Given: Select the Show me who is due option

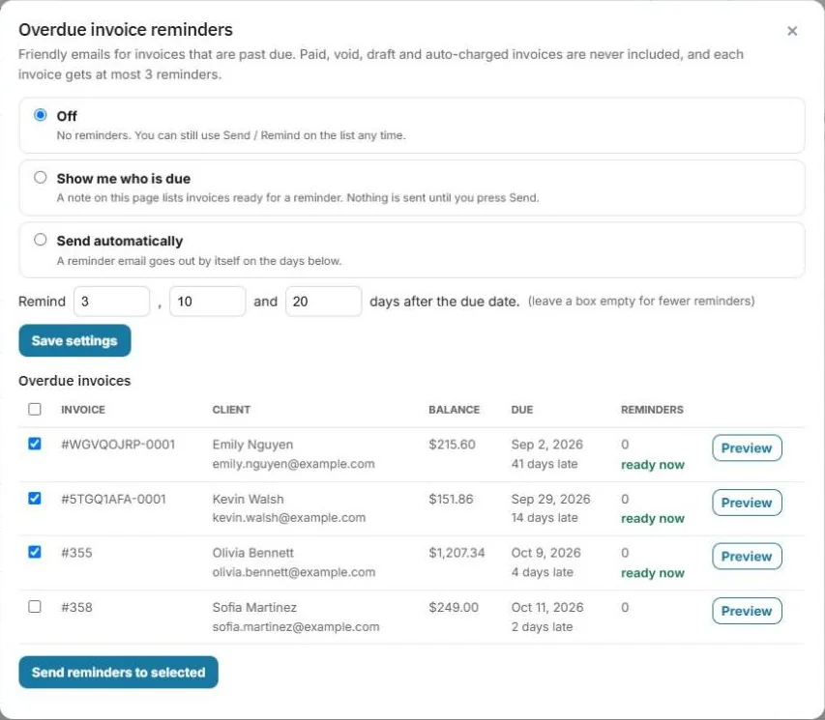Looking at the screenshot, I should (40, 177).
